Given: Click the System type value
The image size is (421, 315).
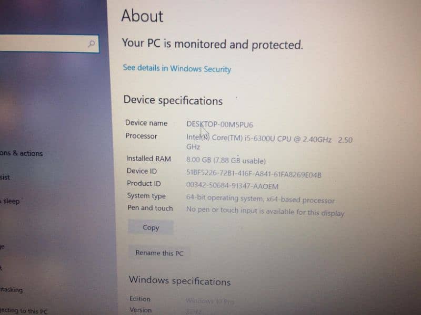Looking at the screenshot, I should [260, 199].
